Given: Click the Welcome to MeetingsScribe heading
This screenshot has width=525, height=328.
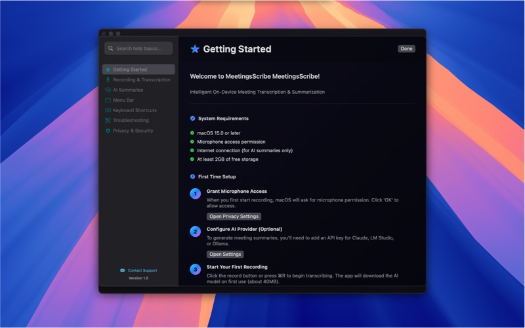Looking at the screenshot, I should (255, 76).
